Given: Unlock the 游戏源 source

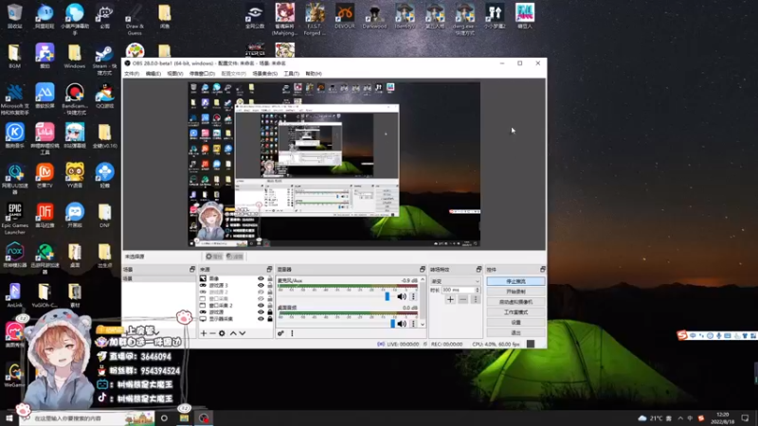Looking at the screenshot, I should (x=270, y=312).
